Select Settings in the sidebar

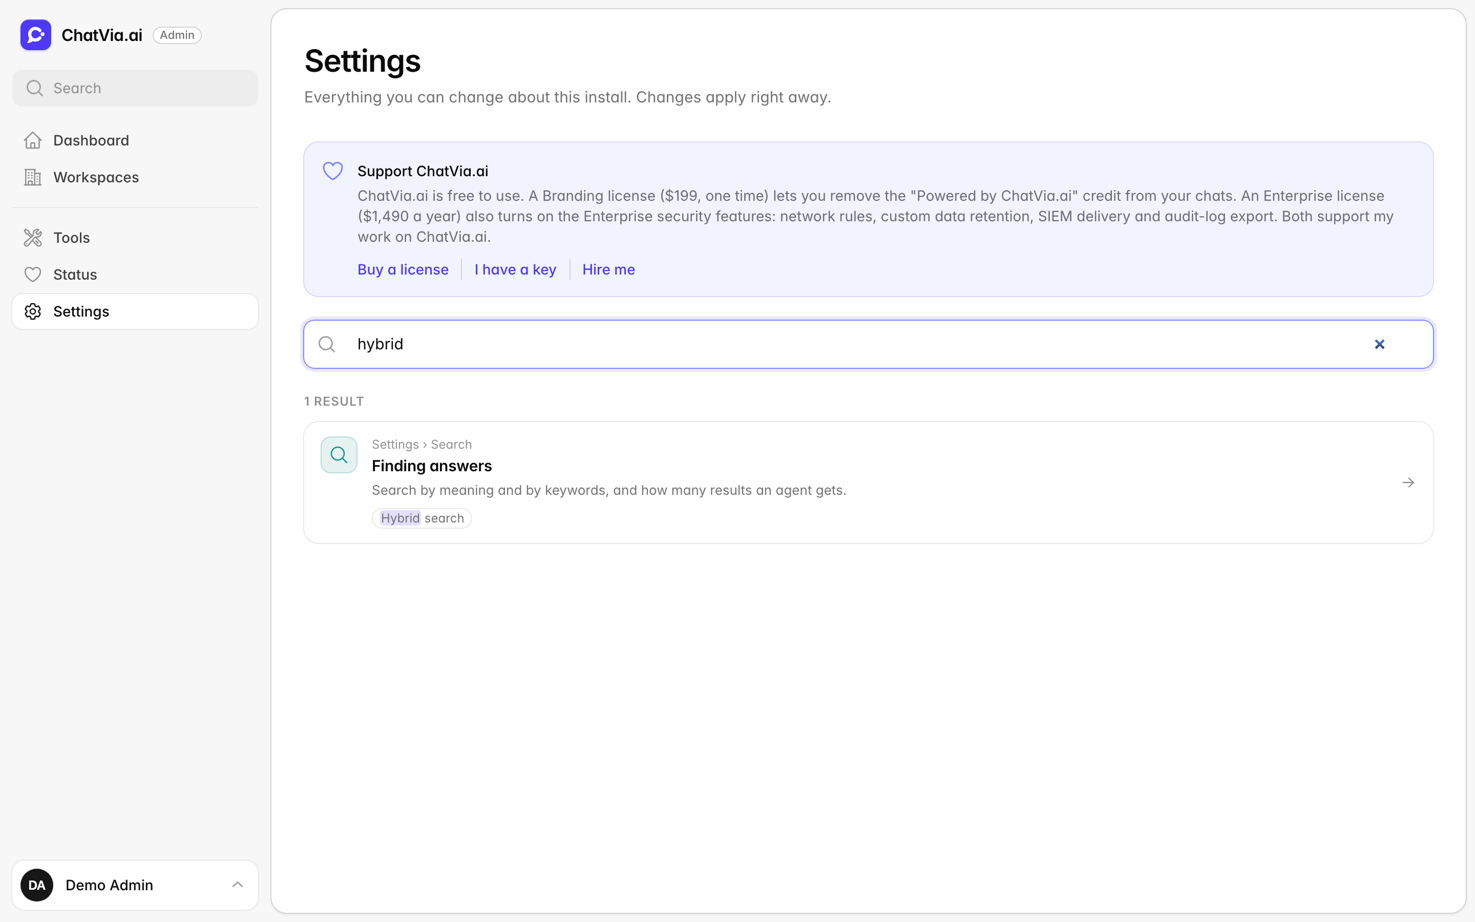click(x=135, y=311)
